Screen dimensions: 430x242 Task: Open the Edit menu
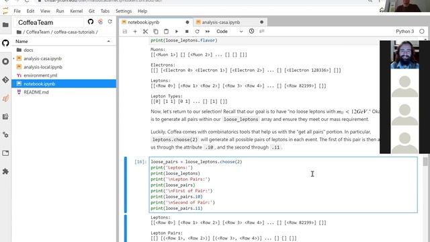(30, 11)
